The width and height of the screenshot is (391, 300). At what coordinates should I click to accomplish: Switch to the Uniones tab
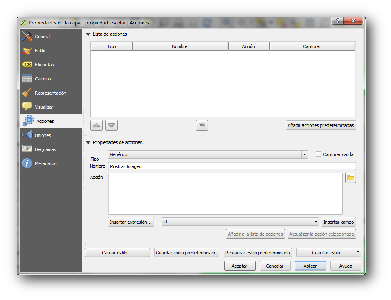(x=51, y=135)
